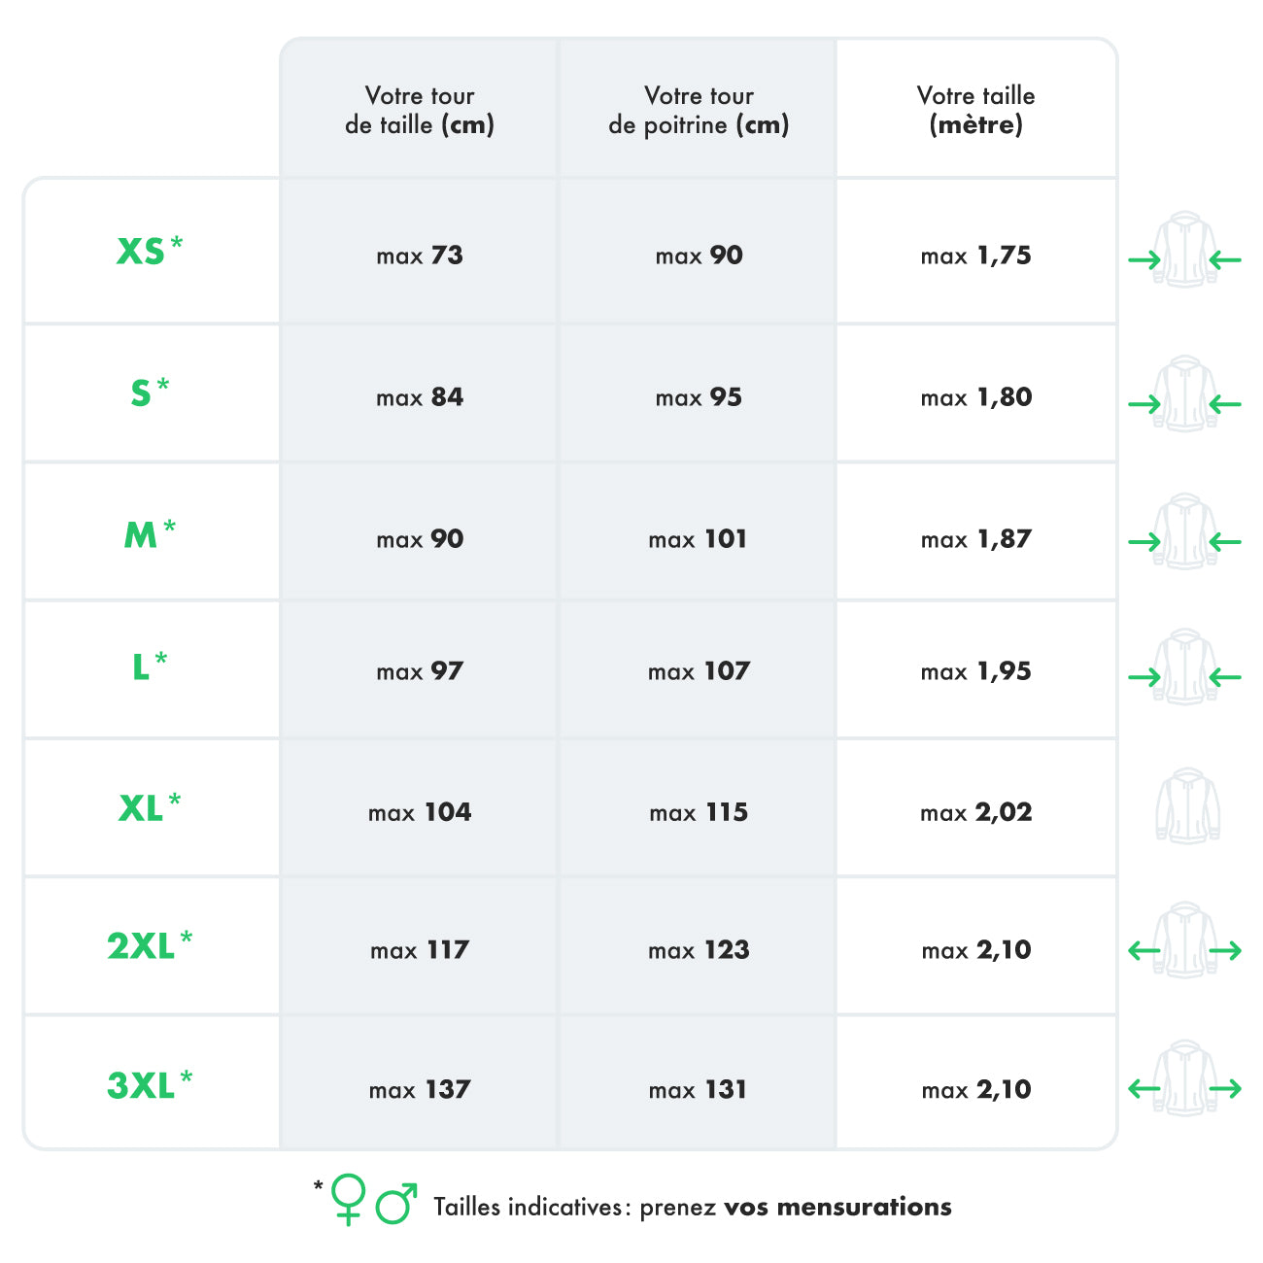1263x1263 pixels.
Task: Click the hoodie icon beside XL row
Action: pos(1187,805)
